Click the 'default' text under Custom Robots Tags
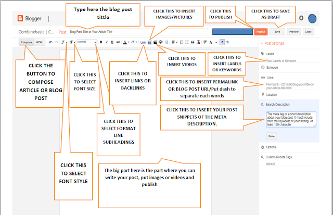This screenshot has width=333, height=215. coord(271,164)
